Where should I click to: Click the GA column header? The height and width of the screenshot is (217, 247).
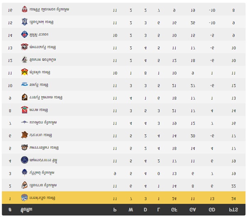[x=193, y=210]
